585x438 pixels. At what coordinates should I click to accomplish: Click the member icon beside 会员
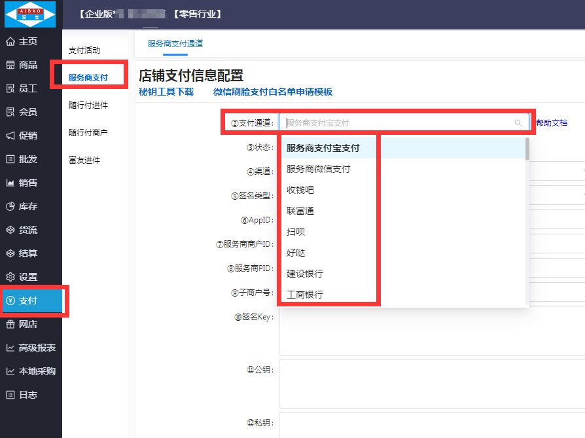tap(10, 112)
